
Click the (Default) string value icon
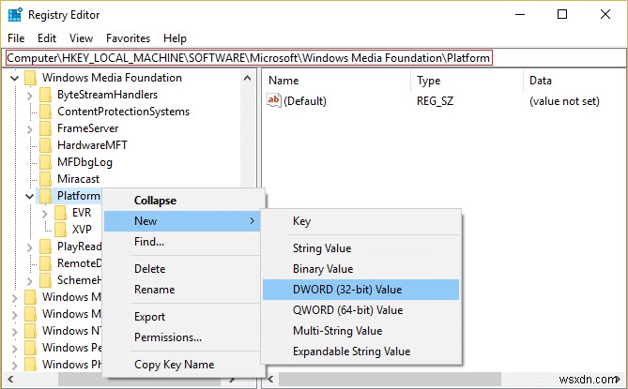[x=274, y=101]
